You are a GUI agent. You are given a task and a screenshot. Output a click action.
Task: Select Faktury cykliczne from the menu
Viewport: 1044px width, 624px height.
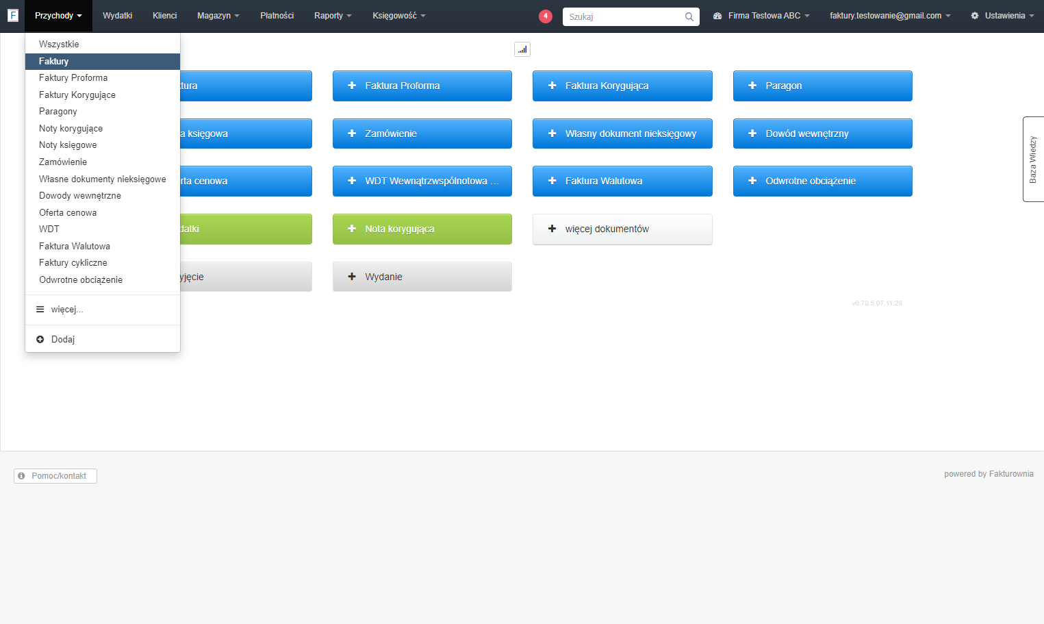103,263
